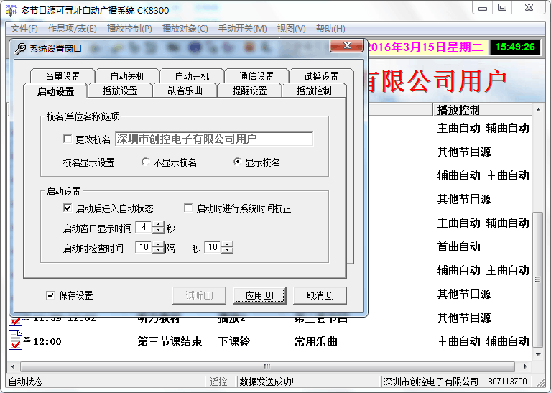Click the vertical scrollbar down arrow
The width and height of the screenshot is (551, 393).
(x=538, y=354)
